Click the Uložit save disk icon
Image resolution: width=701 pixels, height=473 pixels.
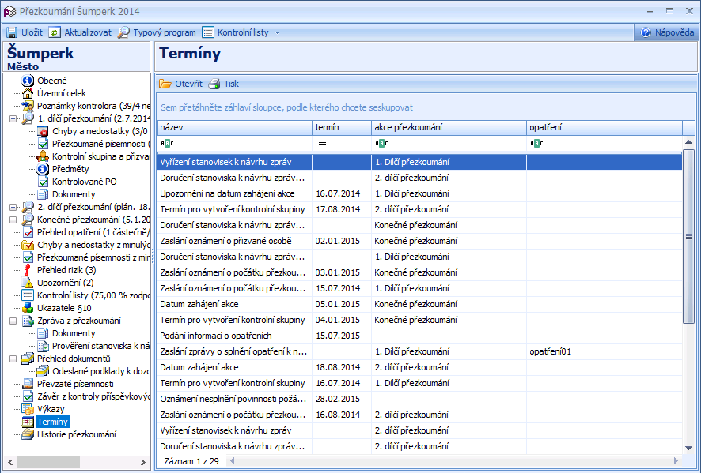pyautogui.click(x=12, y=32)
